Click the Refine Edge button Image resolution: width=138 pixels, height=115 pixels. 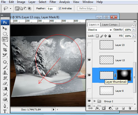[x=87, y=8]
